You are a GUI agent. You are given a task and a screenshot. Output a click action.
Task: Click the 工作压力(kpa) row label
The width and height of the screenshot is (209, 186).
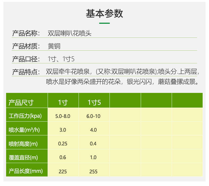25,116
